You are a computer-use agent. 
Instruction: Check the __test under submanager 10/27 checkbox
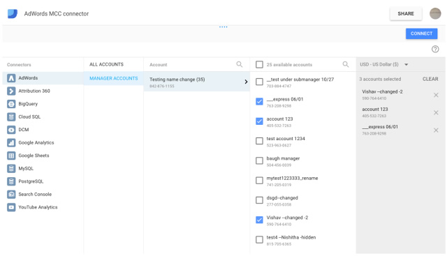tap(259, 82)
